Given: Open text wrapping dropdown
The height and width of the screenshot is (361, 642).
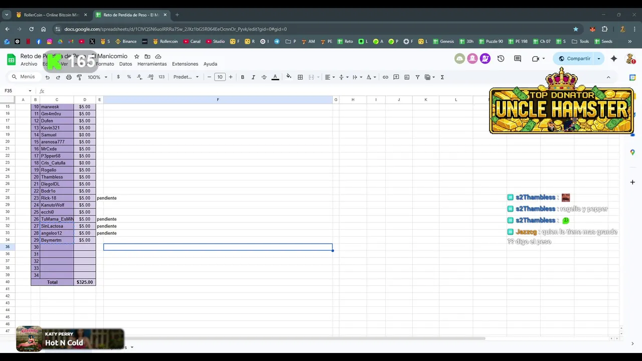Looking at the screenshot, I should (357, 77).
